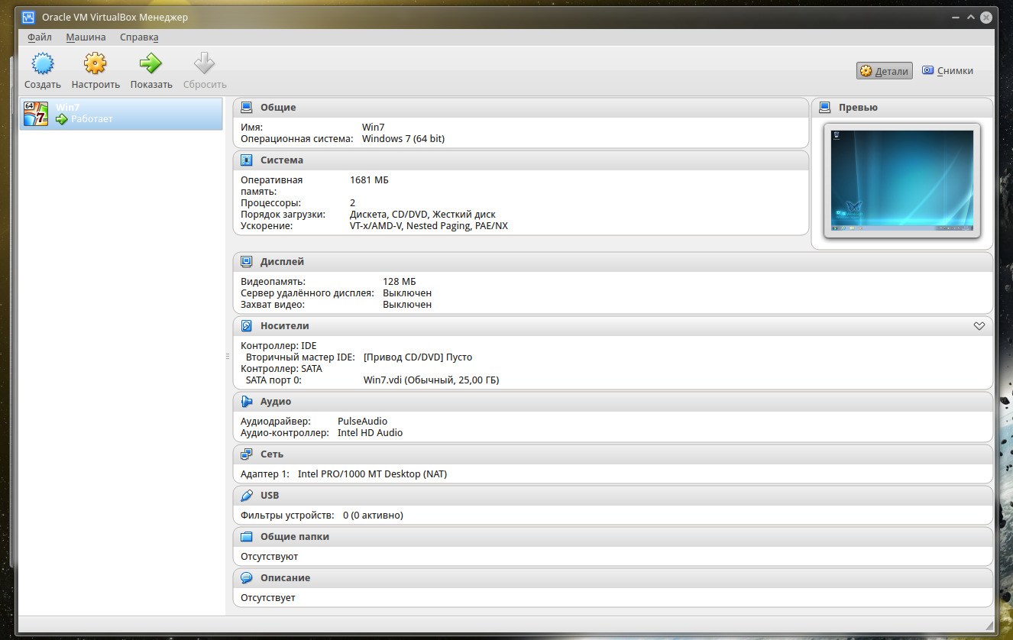Image resolution: width=1013 pixels, height=640 pixels.
Task: Click the green Показать arrow icon
Action: [150, 63]
